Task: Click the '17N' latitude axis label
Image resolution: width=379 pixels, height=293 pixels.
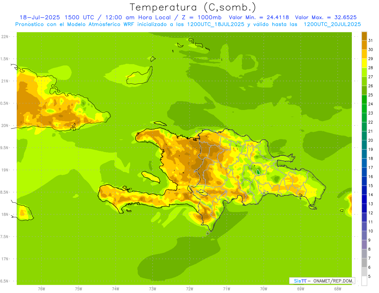Action: pyautogui.click(x=5, y=259)
